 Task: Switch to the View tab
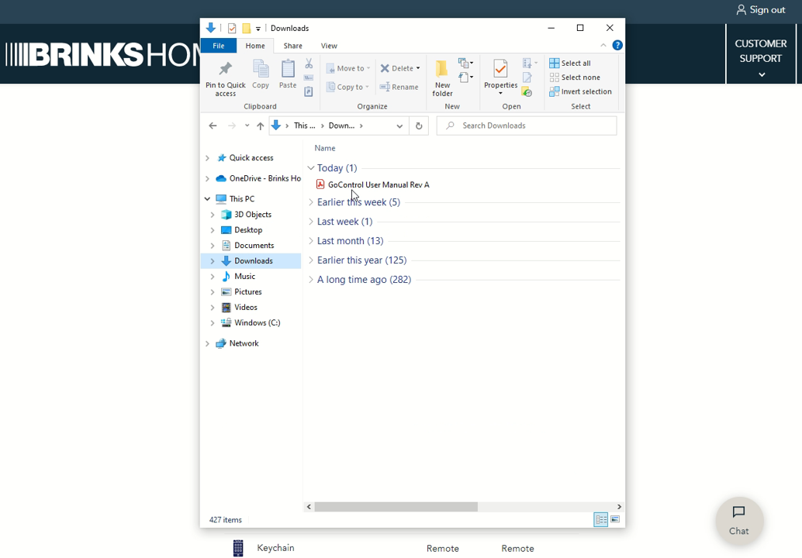point(329,46)
